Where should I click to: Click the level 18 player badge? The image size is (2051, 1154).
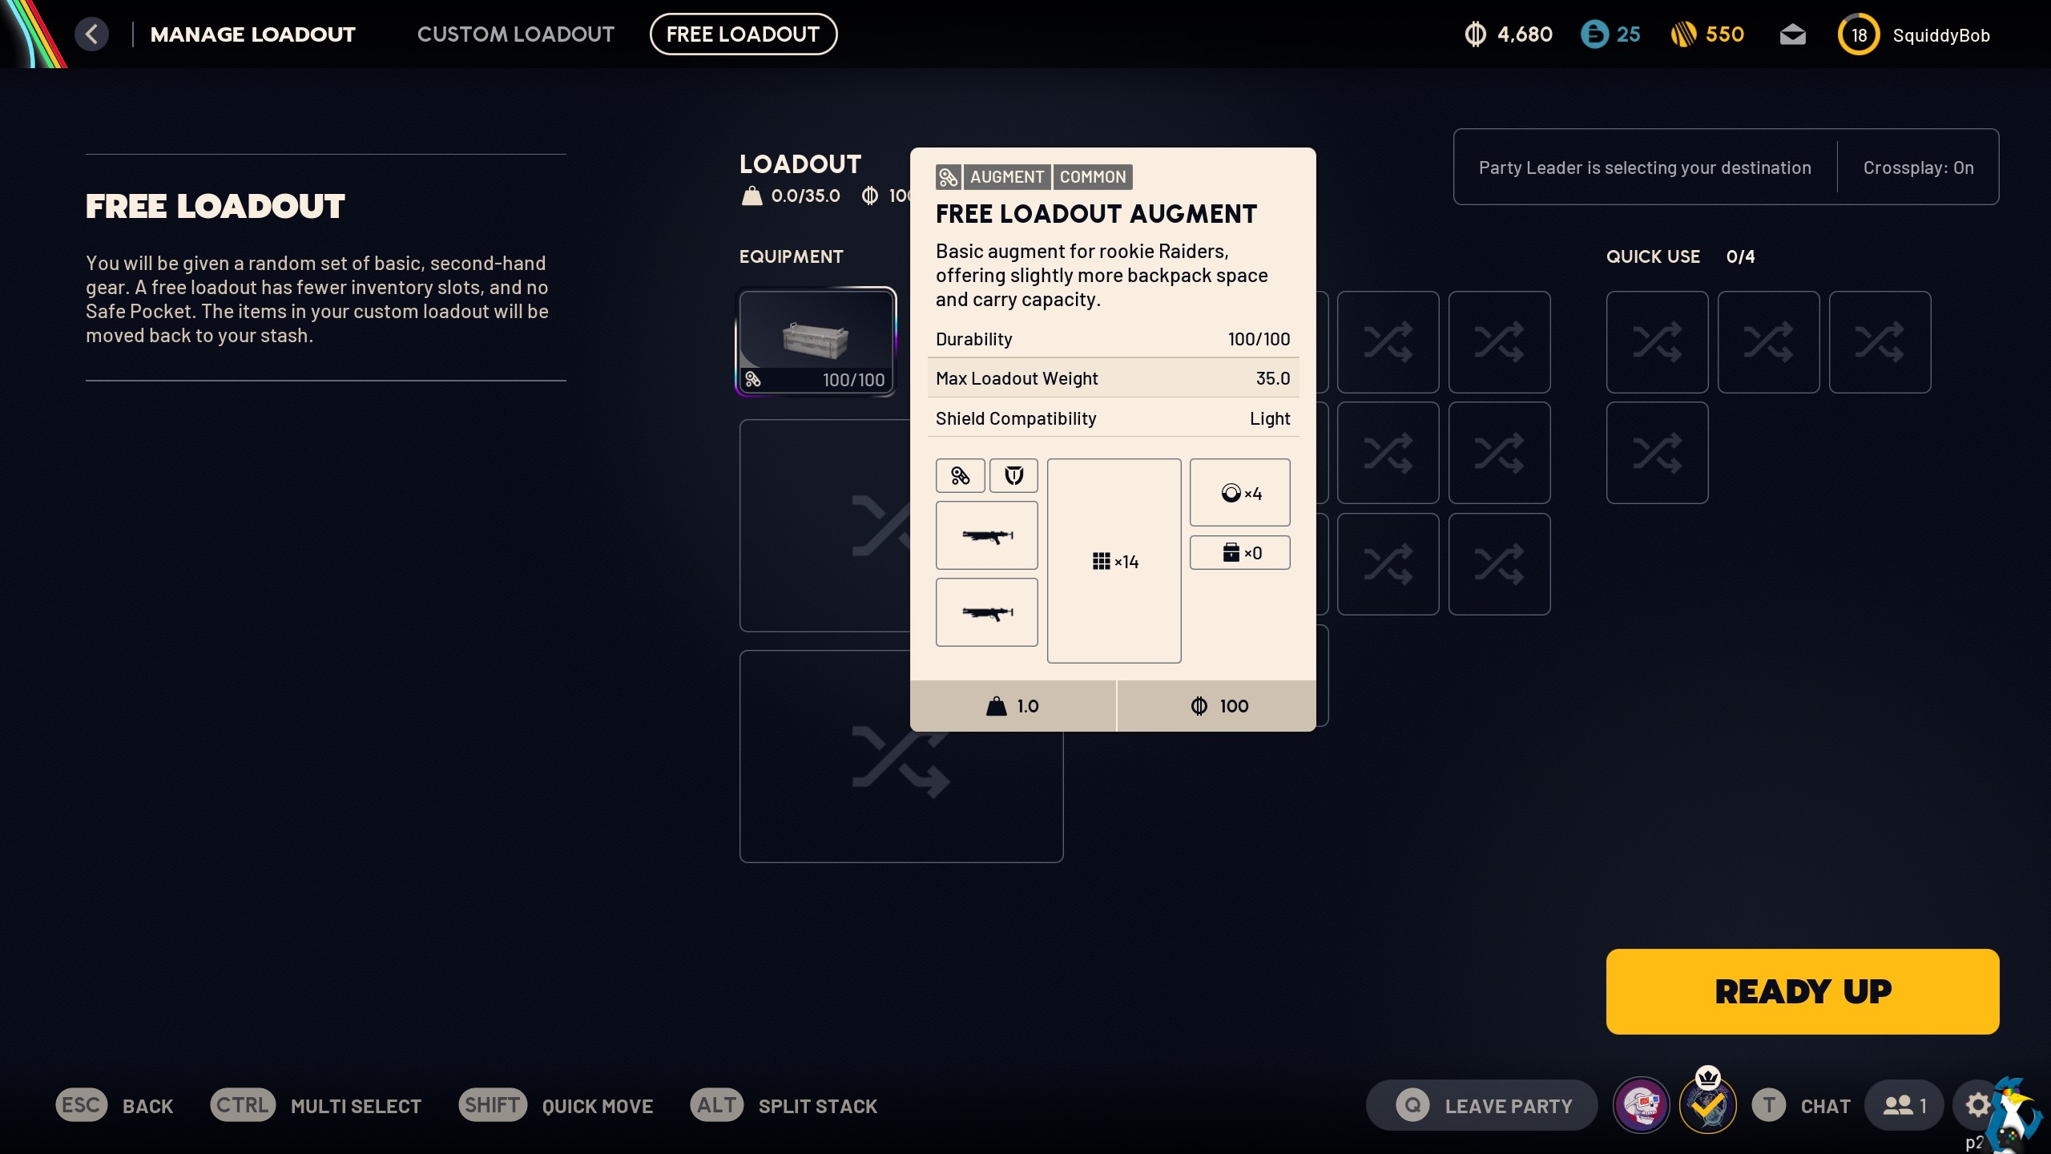click(1859, 34)
